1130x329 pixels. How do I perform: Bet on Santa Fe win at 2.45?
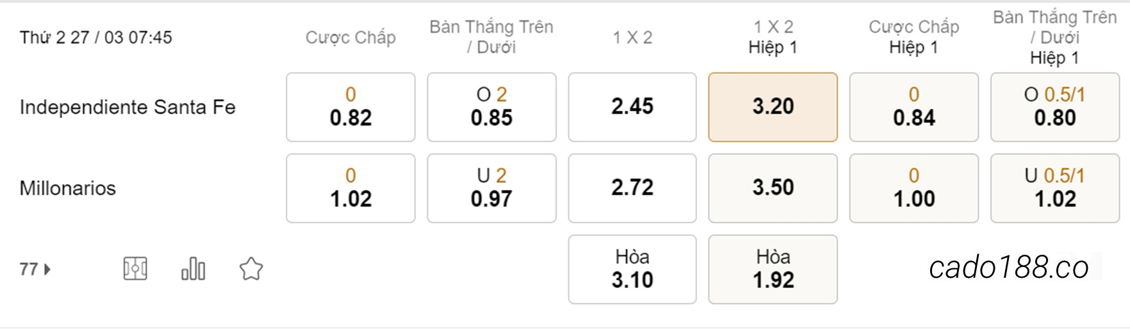[x=632, y=107]
